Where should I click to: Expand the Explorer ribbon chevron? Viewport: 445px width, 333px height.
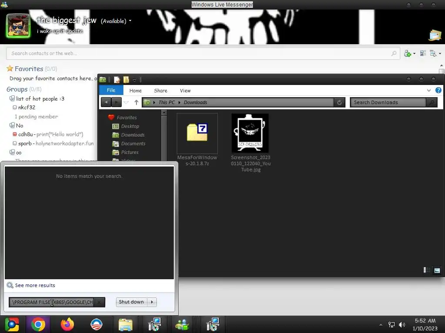[429, 90]
